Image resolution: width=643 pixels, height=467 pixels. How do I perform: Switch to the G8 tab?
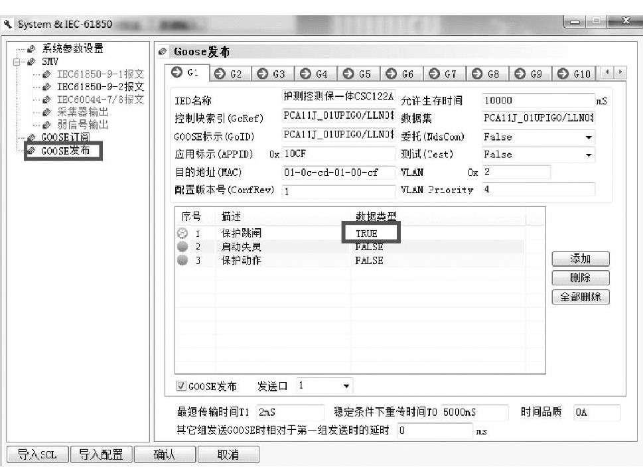tap(487, 74)
